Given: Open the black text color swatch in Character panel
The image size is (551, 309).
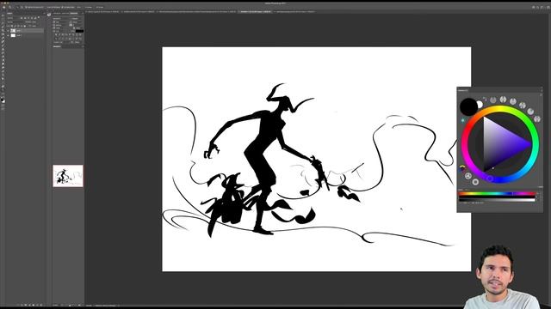Looking at the screenshot, I should (x=80, y=31).
